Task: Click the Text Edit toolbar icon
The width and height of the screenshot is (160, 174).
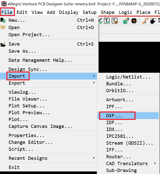Action: (115, 21)
